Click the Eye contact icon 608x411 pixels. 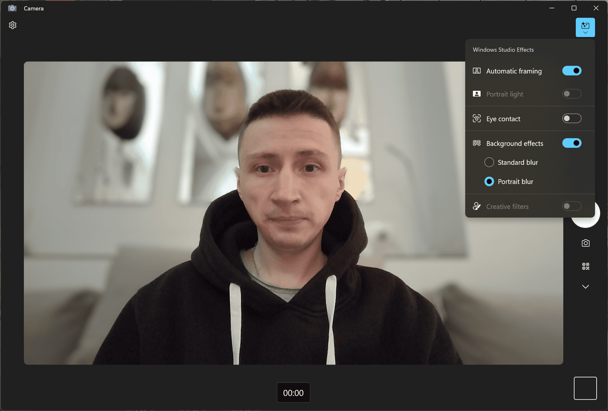[x=477, y=119]
